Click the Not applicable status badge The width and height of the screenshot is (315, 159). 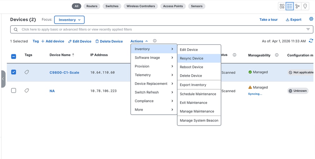pos(300,72)
